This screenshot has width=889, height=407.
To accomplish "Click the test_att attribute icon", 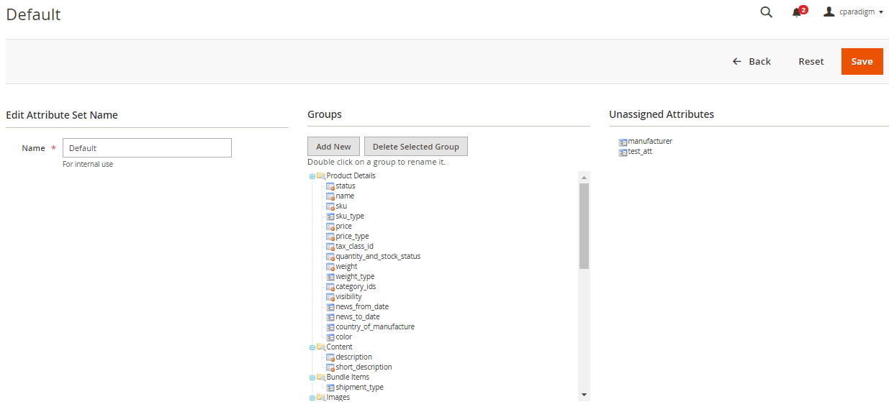I will point(623,152).
